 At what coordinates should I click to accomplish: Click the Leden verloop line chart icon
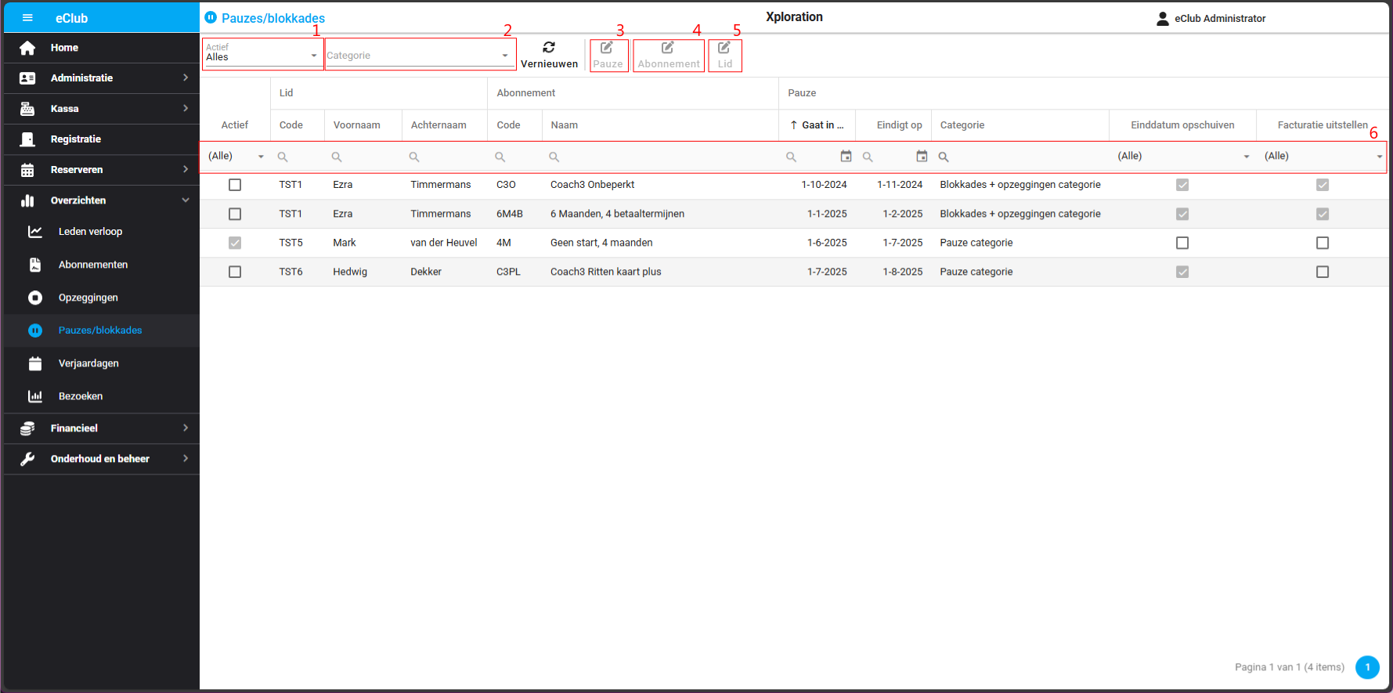[x=35, y=232]
